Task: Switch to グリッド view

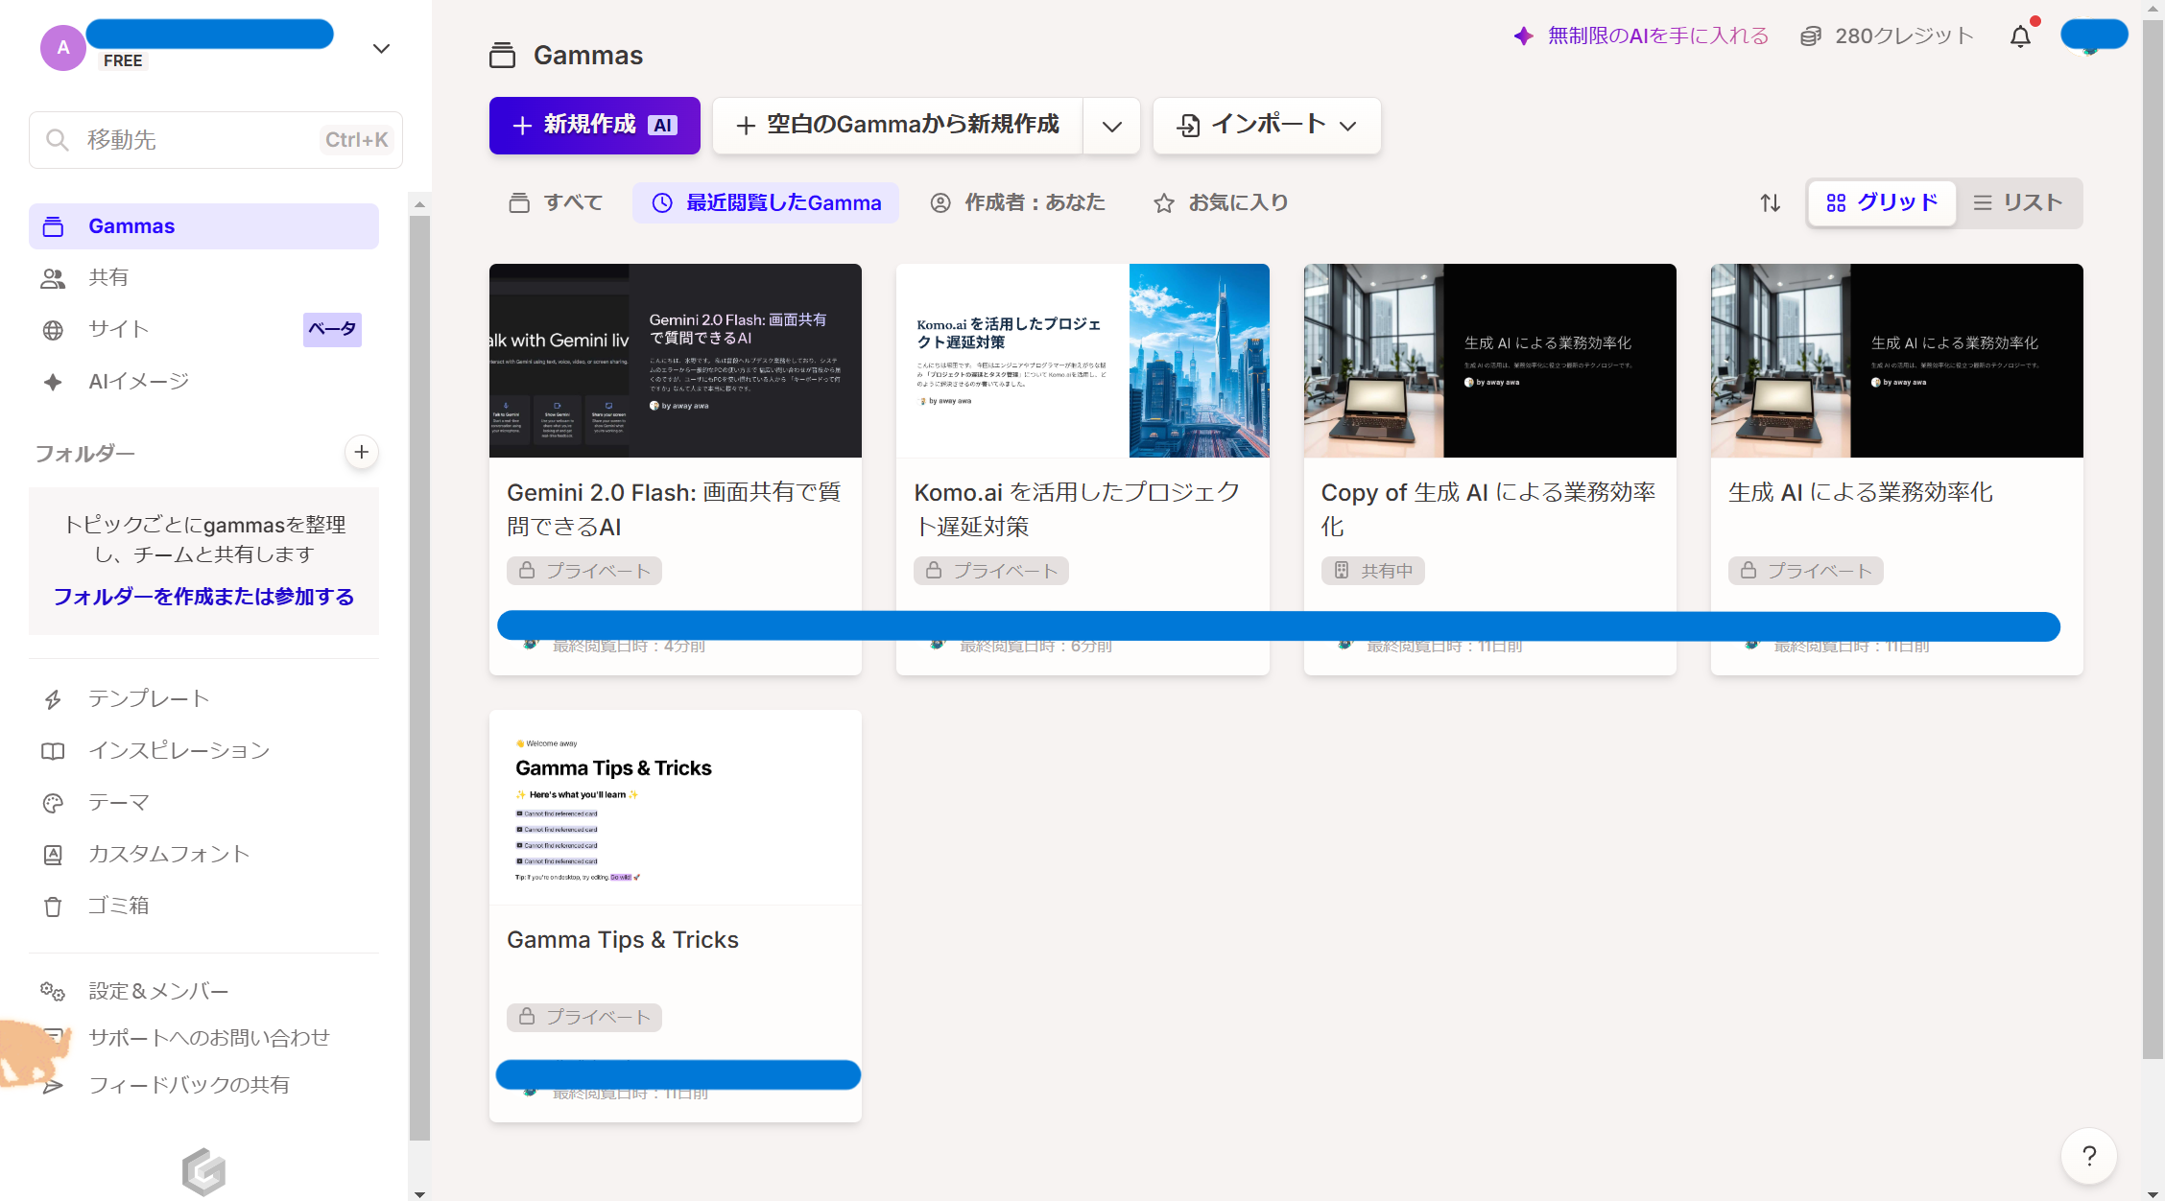Action: point(1880,202)
